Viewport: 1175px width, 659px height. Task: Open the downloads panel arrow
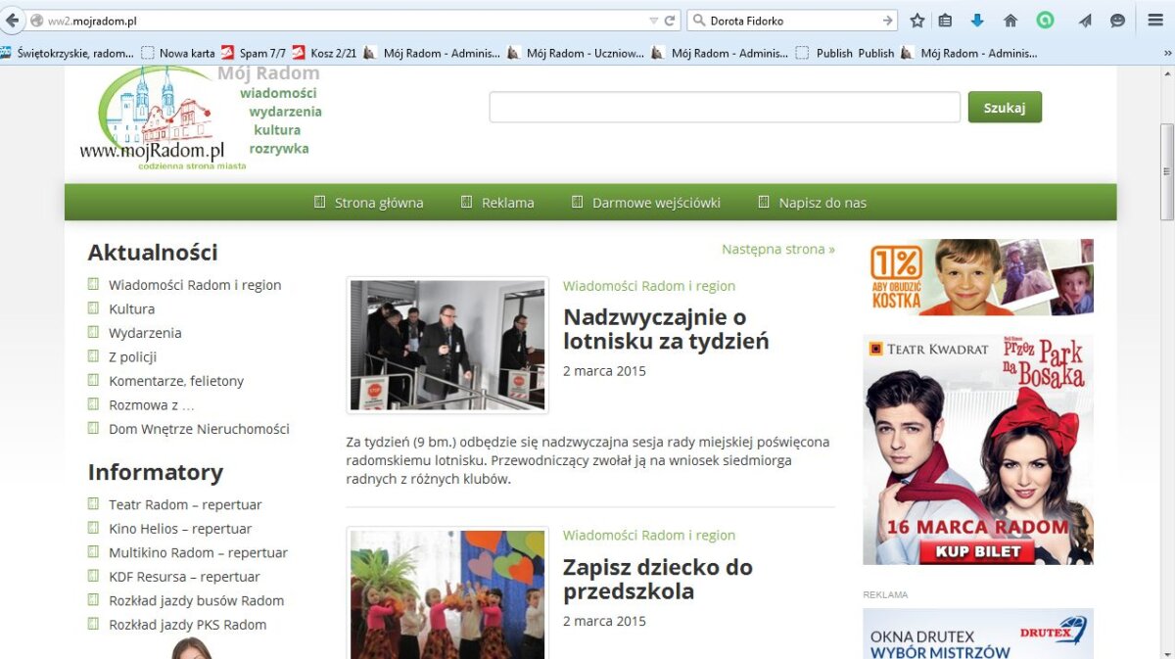click(977, 21)
